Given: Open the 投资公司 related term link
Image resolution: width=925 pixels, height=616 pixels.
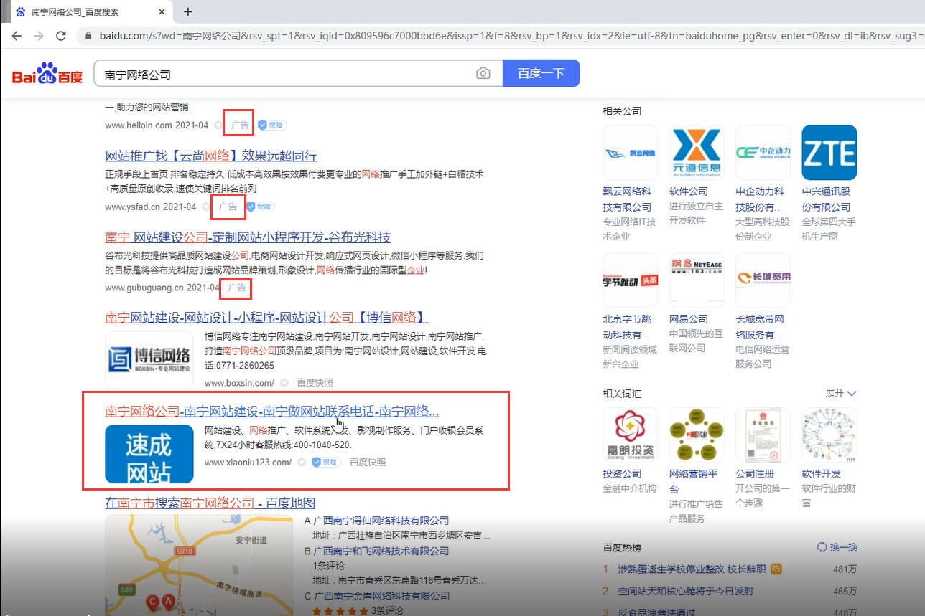Looking at the screenshot, I should pos(623,474).
